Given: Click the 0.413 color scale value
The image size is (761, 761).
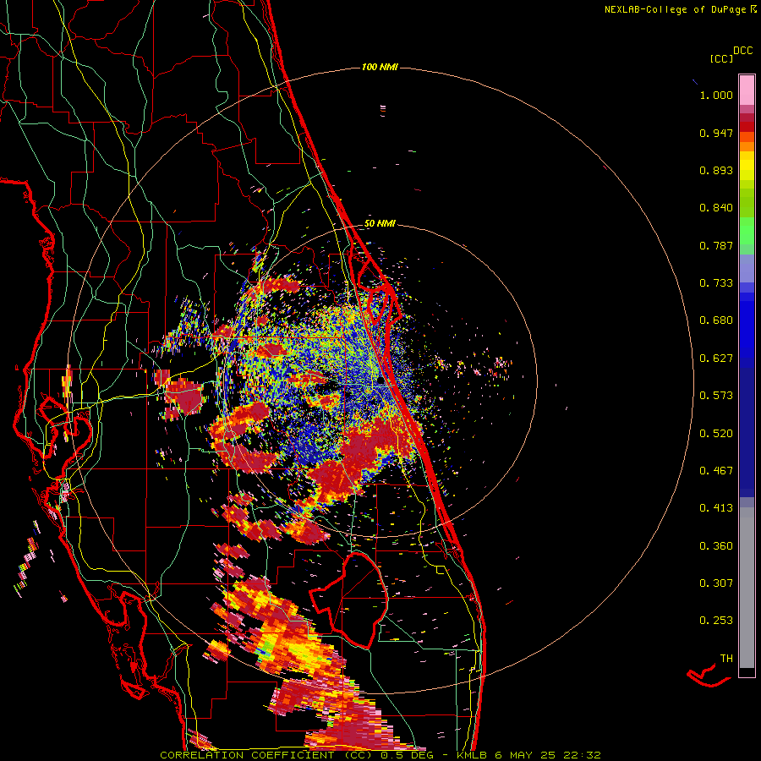Looking at the screenshot, I should pos(716,508).
